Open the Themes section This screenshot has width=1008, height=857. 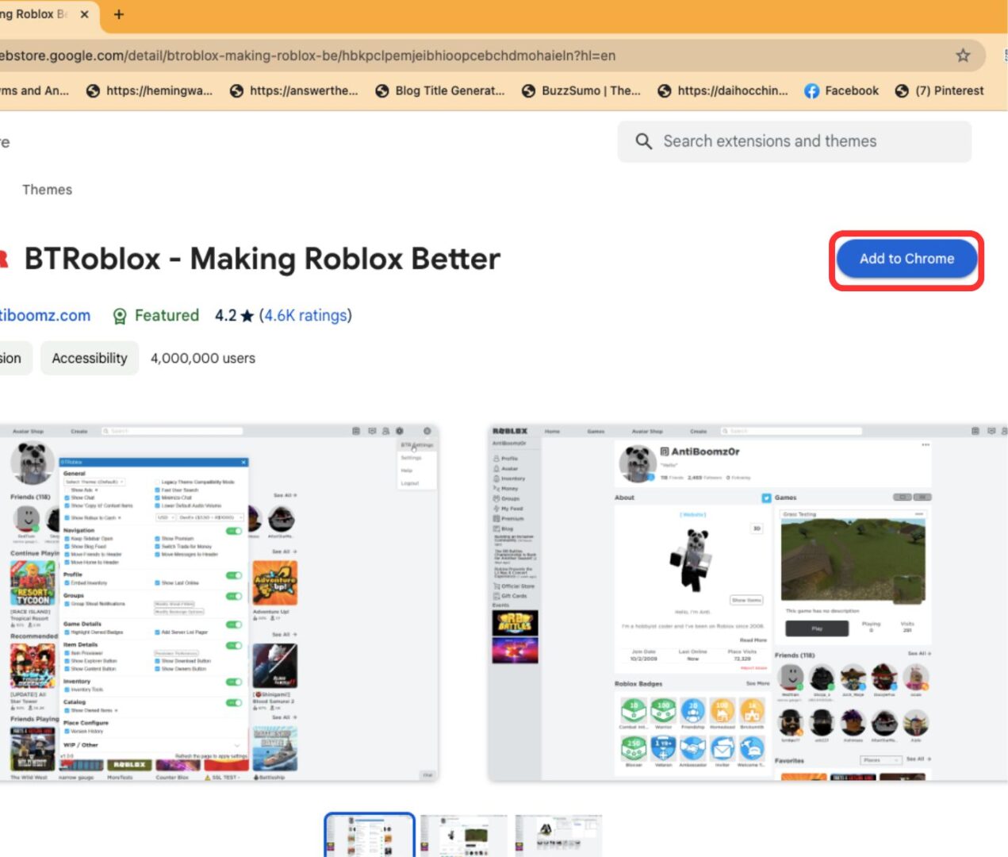point(48,190)
